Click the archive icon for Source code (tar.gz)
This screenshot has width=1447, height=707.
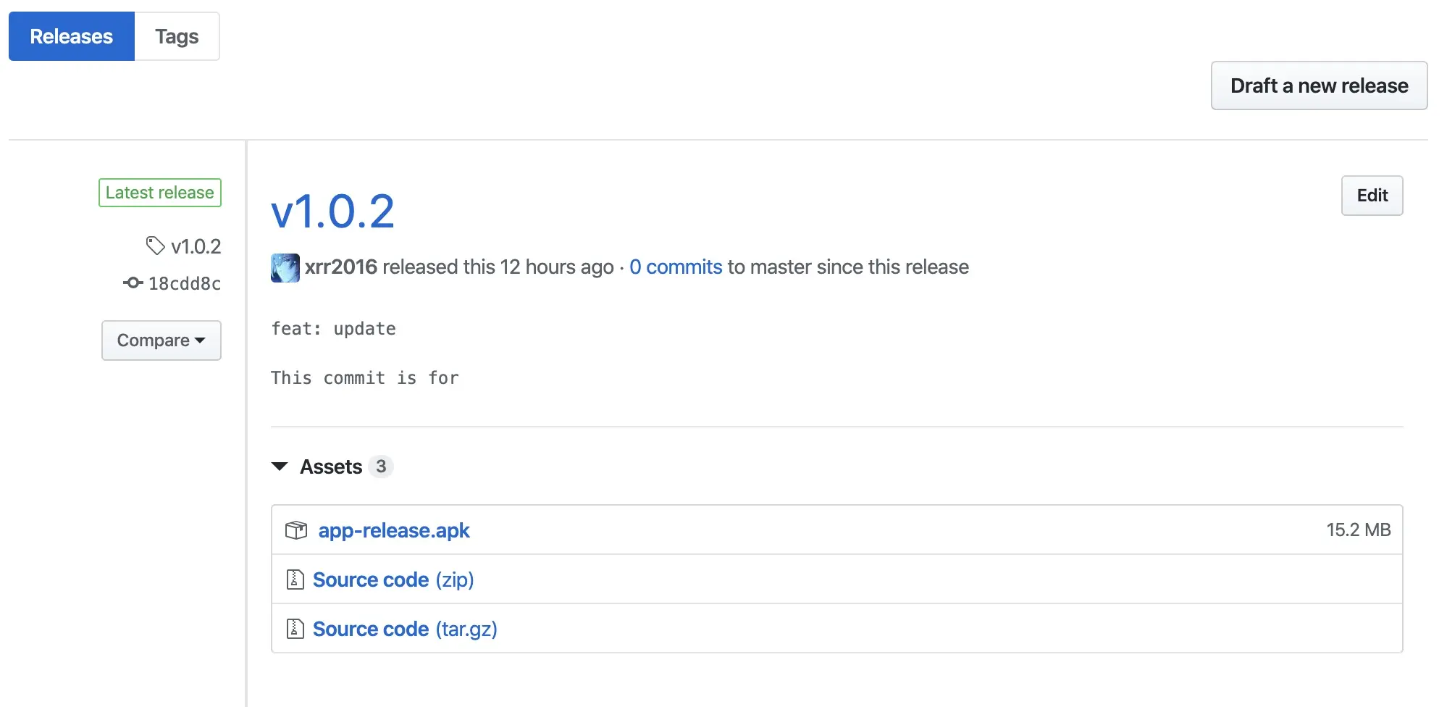point(295,629)
